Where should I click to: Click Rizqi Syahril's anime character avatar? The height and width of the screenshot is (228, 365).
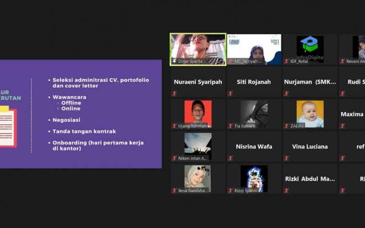coord(254,178)
